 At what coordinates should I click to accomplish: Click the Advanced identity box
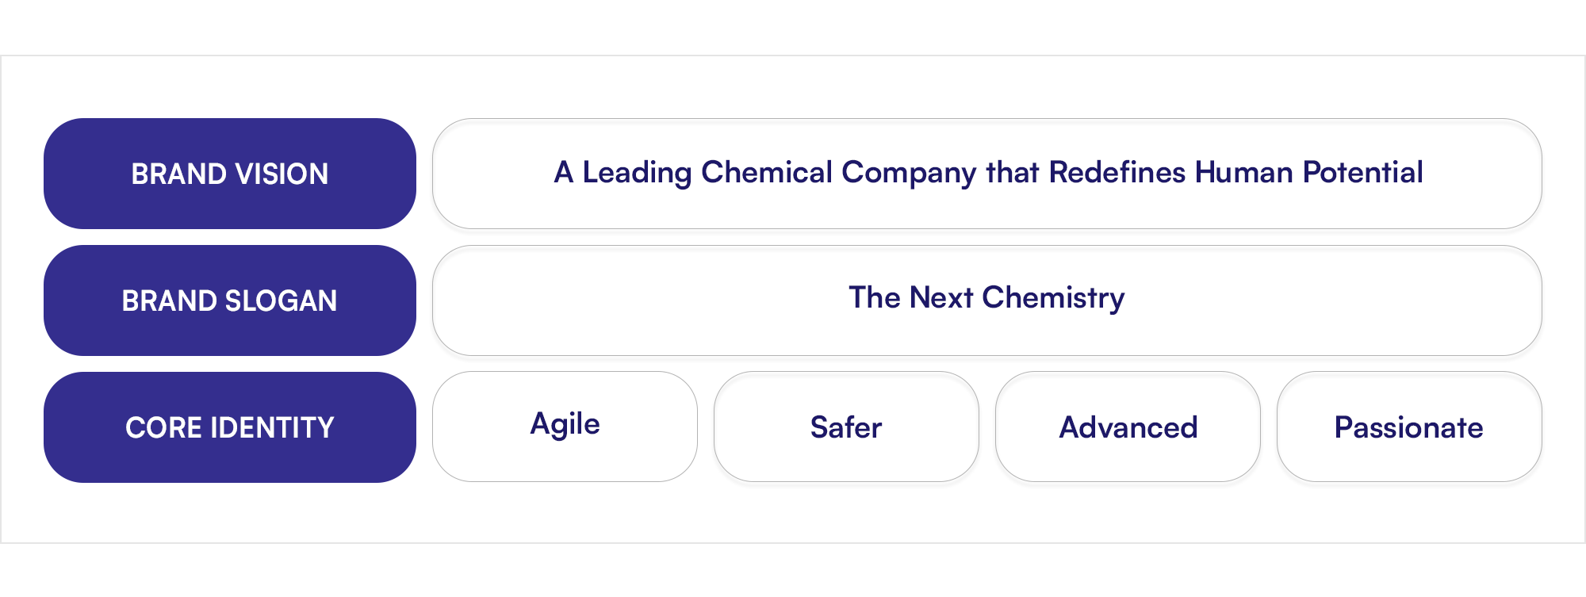1128,427
